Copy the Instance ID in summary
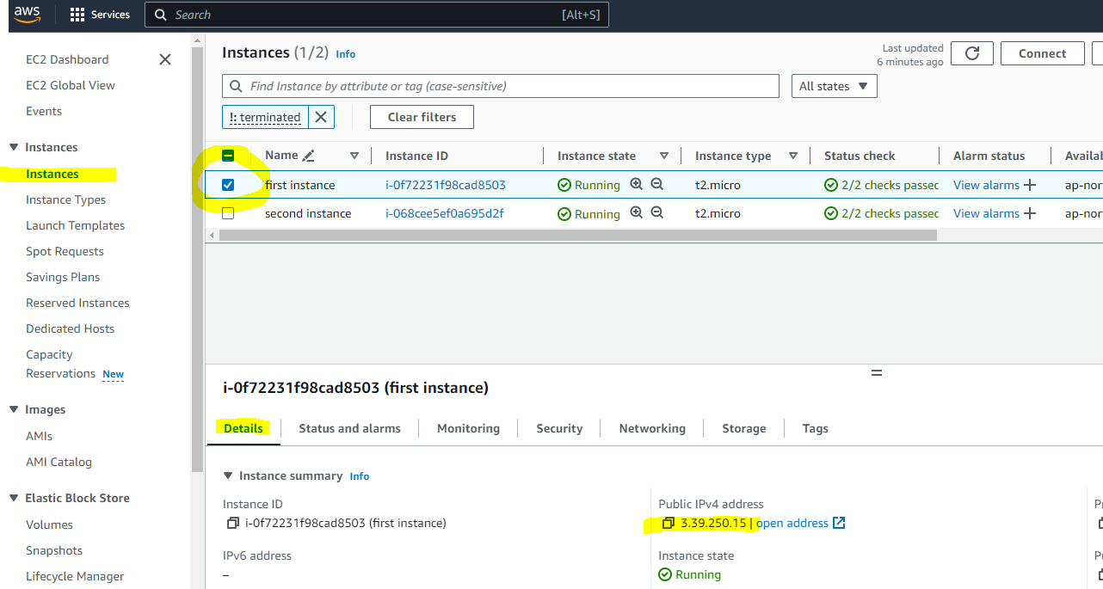This screenshot has height=589, width=1103. point(232,523)
